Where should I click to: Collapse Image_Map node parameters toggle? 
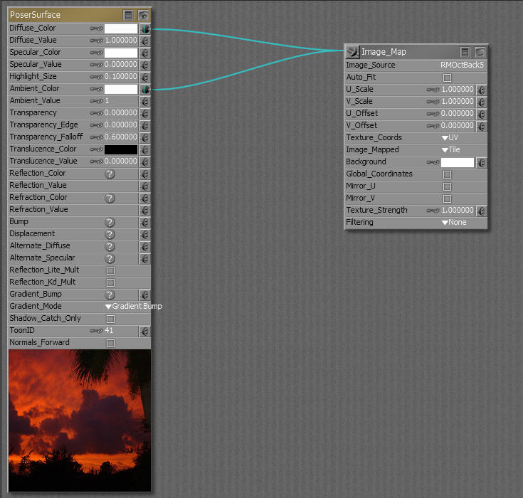click(465, 52)
